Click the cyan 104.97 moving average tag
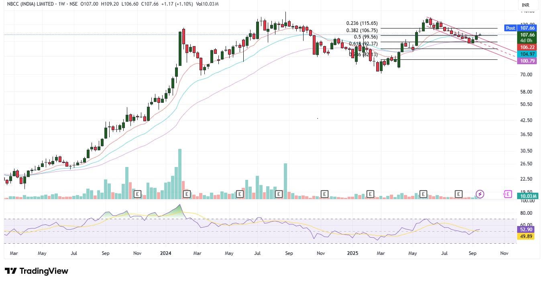 click(527, 54)
